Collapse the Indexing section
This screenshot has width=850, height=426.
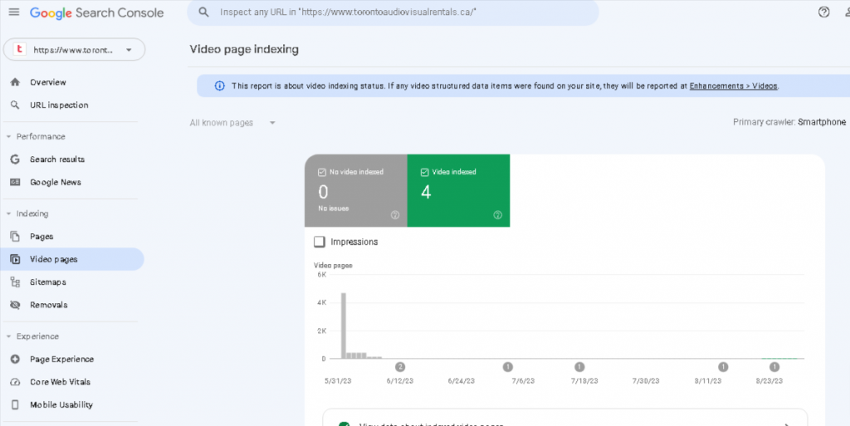point(8,213)
